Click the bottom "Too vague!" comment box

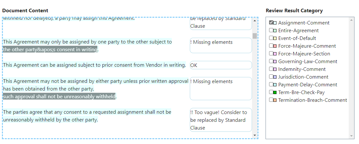(x=220, y=120)
